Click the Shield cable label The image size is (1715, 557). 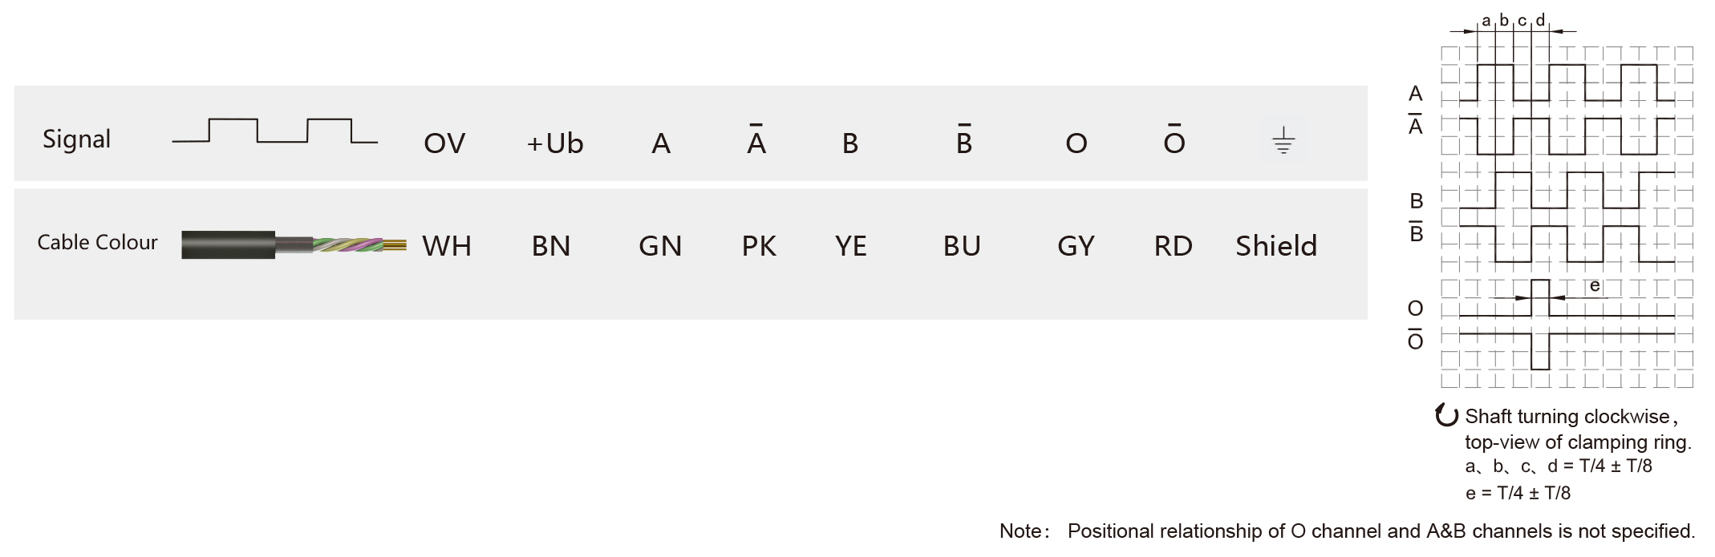(1276, 246)
